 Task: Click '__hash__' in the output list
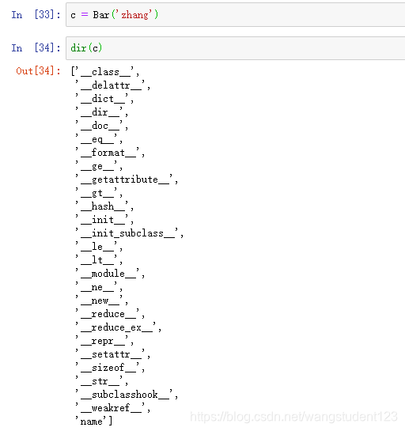click(x=102, y=206)
